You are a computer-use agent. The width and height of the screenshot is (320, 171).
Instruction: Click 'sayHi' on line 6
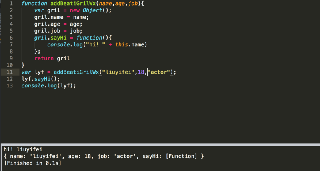tap(58, 38)
